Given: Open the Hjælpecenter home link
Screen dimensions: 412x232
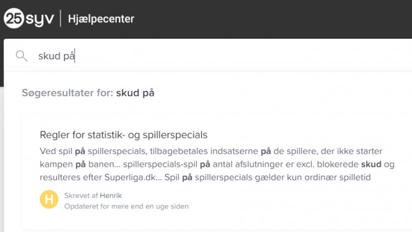Looking at the screenshot, I should click(101, 19).
